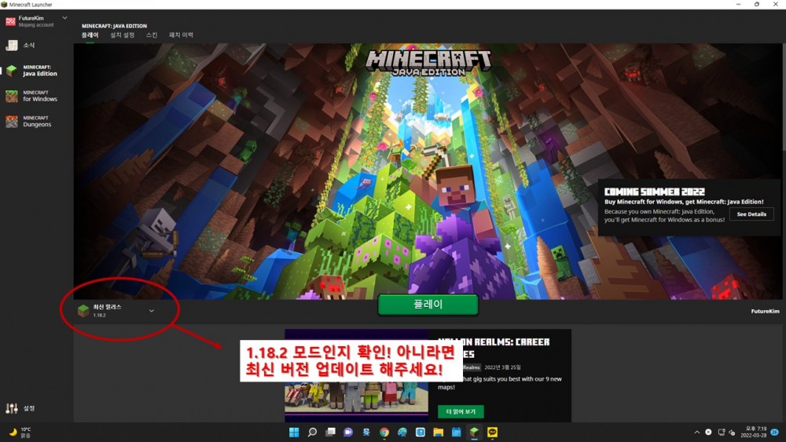Switch to the 플레이 tab

click(90, 35)
